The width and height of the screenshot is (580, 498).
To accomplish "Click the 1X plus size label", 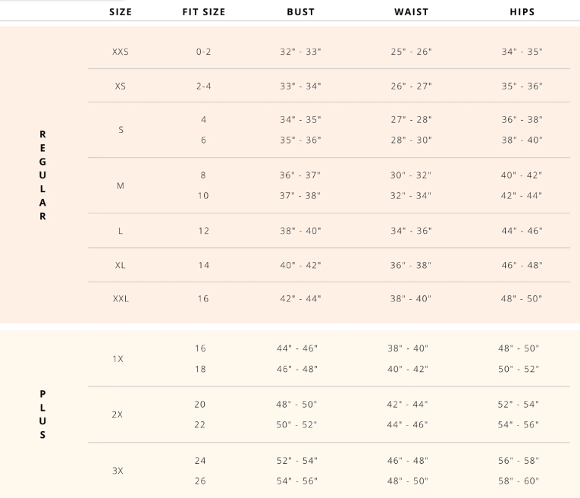I will click(118, 358).
